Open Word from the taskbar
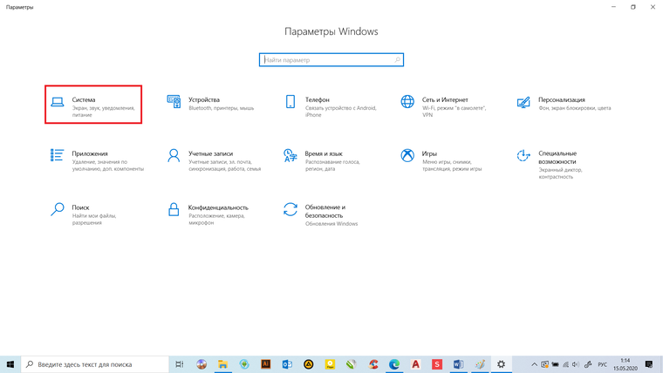 click(458, 364)
